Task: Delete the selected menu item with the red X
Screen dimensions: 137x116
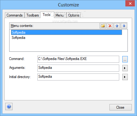Action: point(110,26)
